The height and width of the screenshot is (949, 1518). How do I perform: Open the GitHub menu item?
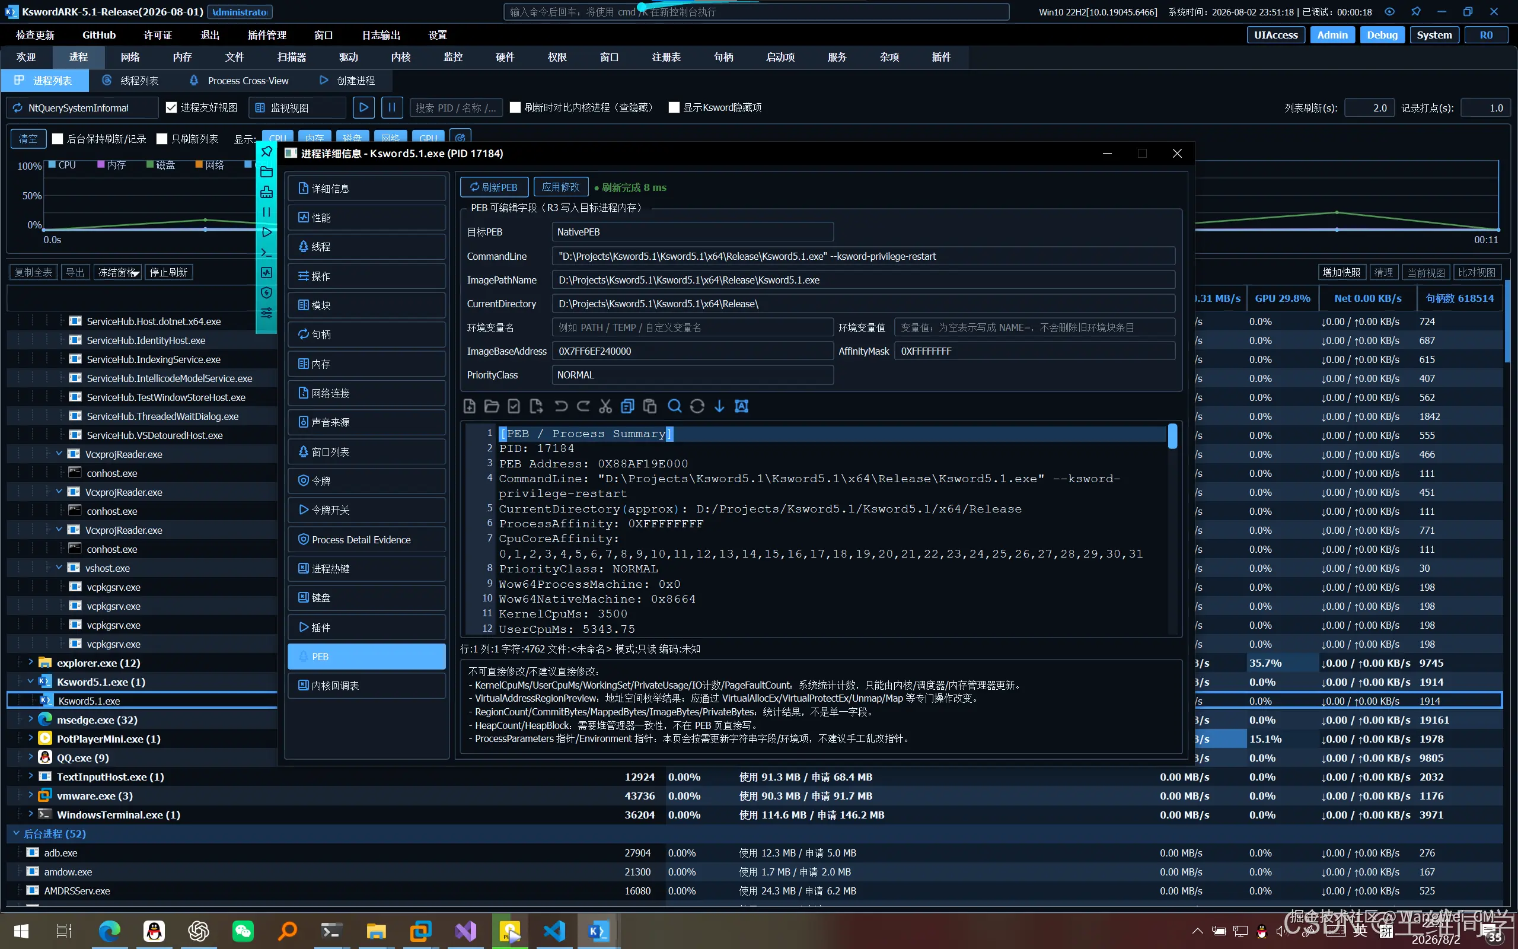99,35
